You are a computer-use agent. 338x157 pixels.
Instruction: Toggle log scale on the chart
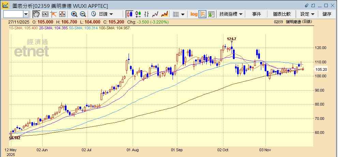coord(194,14)
